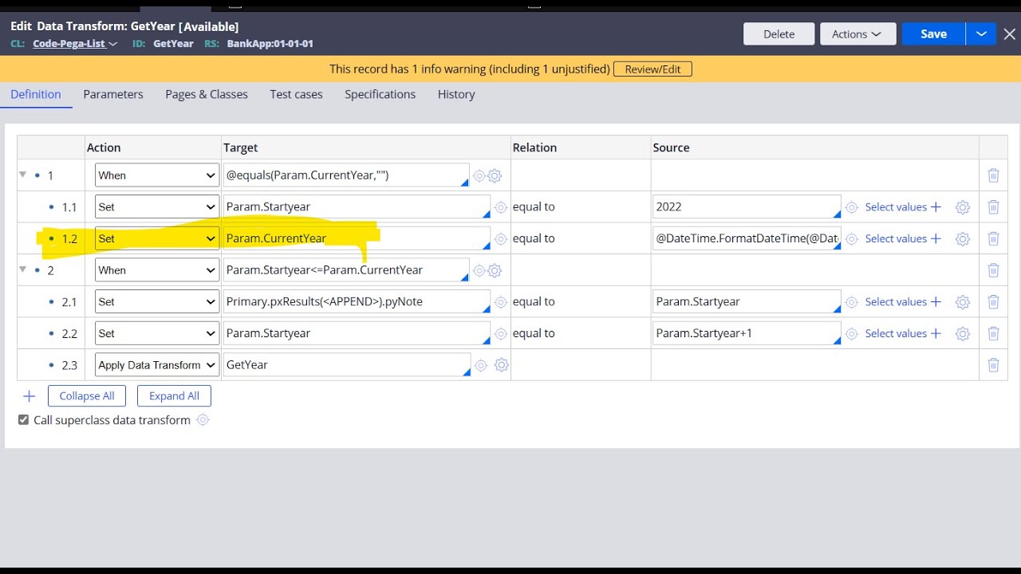Open gear builder for FormatDateTime source

tap(963, 238)
